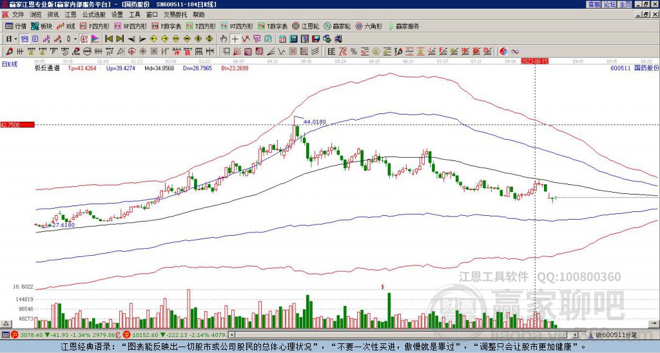The height and width of the screenshot is (353, 660).
Task: Click the 27.6180 low price label
Action: tap(63, 225)
